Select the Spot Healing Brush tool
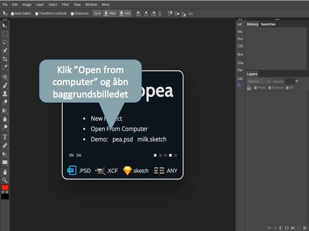 (5, 77)
